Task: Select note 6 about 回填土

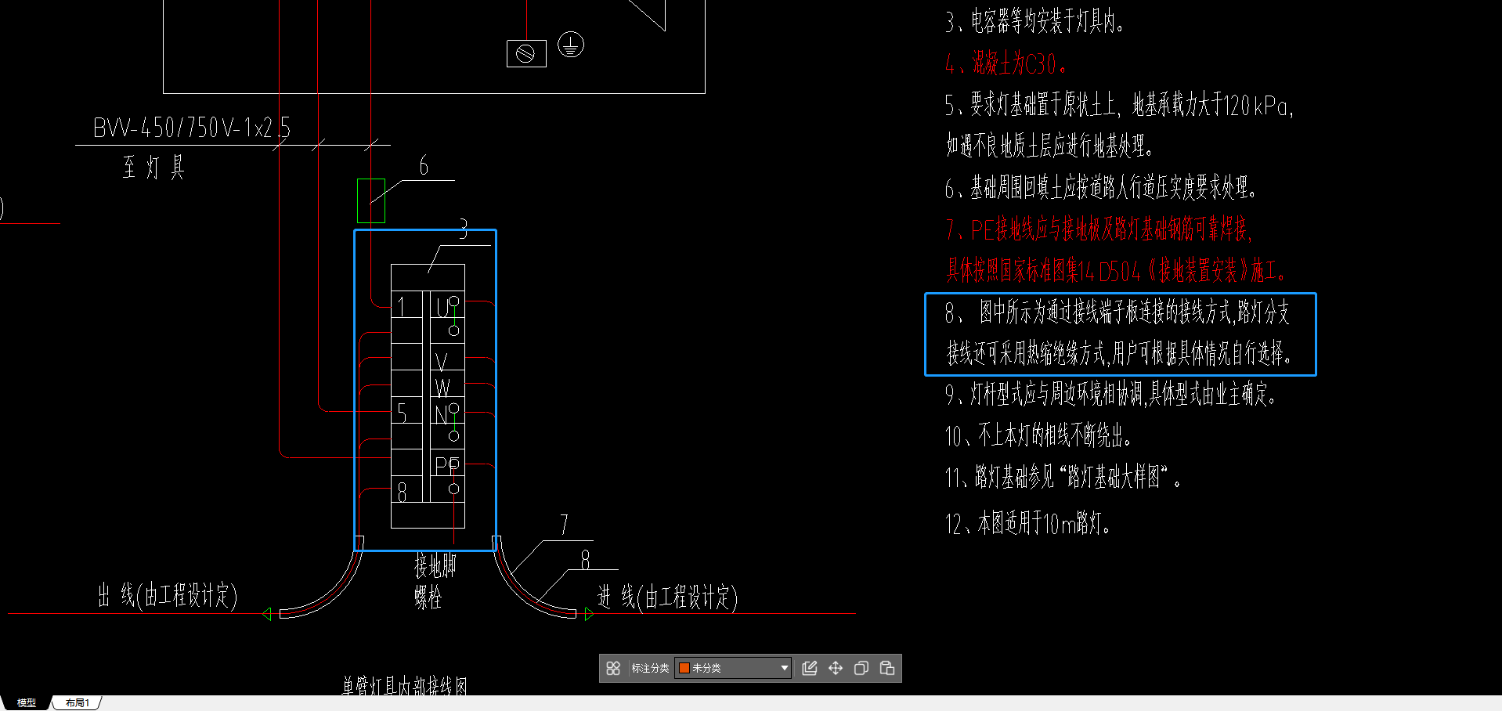Action: 1101,188
